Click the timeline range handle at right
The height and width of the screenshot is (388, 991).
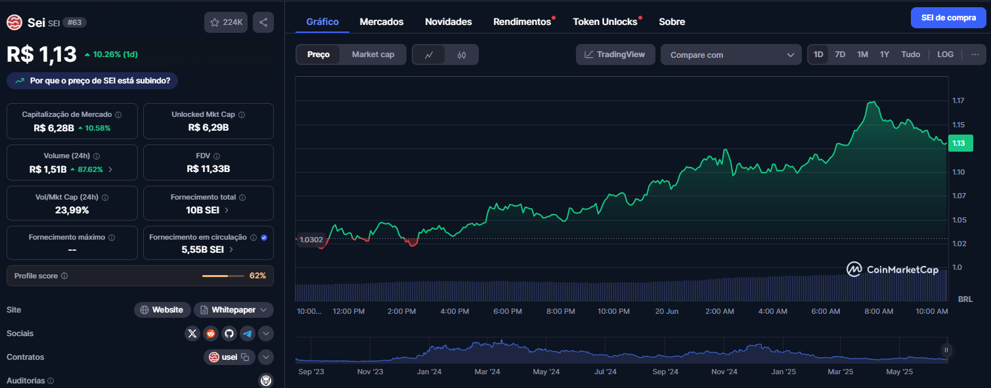pos(946,350)
